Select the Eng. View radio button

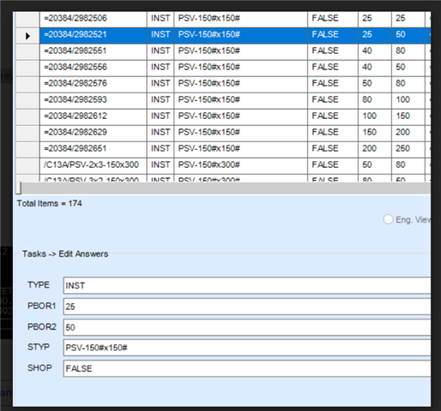388,219
